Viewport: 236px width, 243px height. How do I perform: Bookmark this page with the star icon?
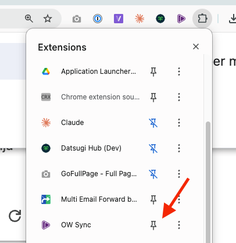point(48,19)
